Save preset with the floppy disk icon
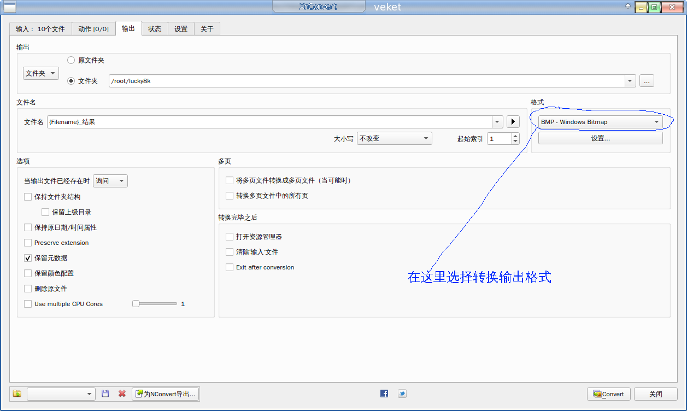The width and height of the screenshot is (687, 411). point(105,394)
